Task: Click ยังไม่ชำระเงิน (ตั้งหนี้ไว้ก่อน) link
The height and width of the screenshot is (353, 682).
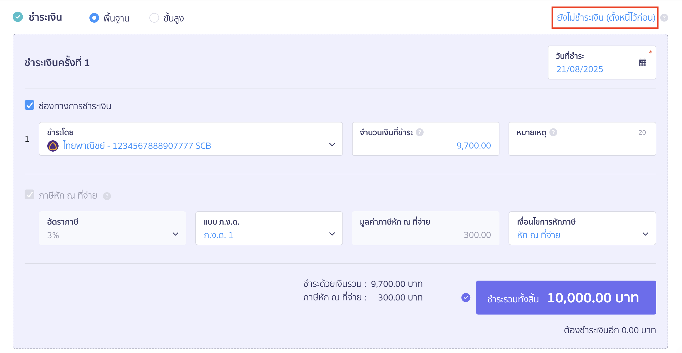Action: tap(606, 18)
